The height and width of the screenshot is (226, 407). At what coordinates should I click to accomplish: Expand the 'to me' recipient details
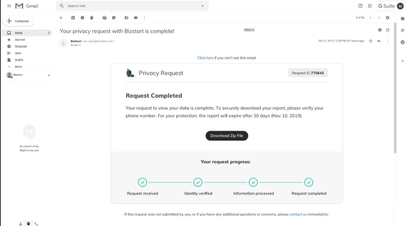[x=80, y=45]
